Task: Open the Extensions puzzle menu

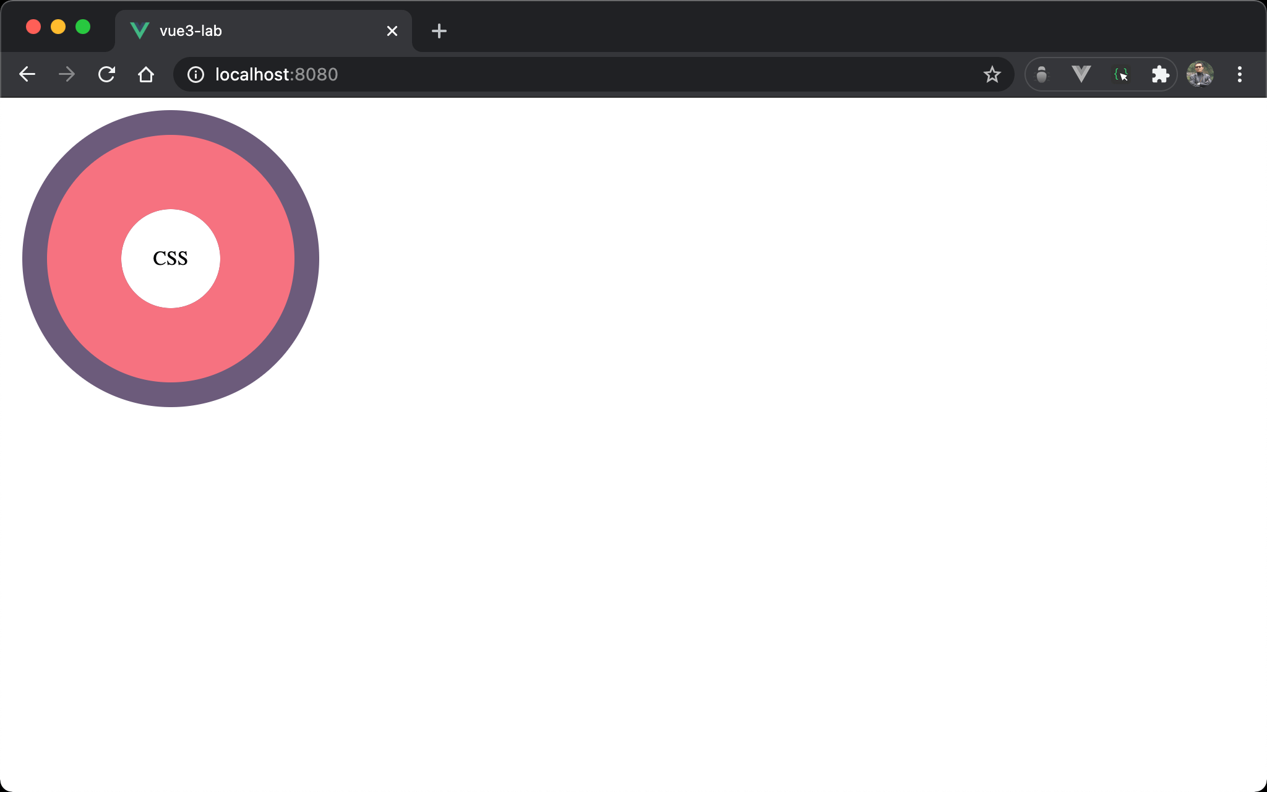Action: (x=1160, y=74)
